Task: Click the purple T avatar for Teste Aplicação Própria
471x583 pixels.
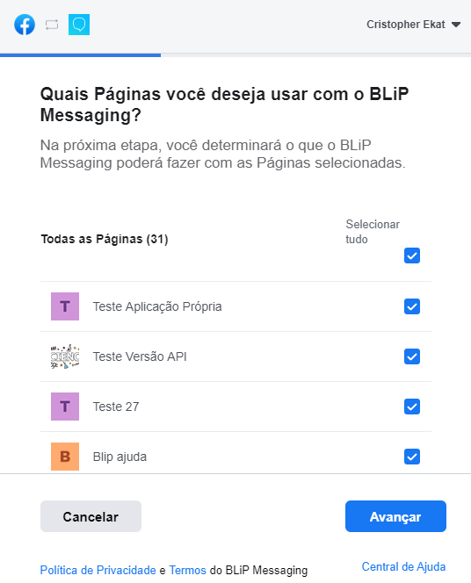Action: coord(65,306)
